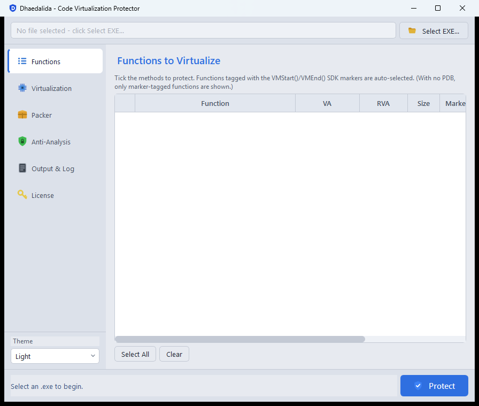Click the checkbox column header of functions table

(125, 103)
